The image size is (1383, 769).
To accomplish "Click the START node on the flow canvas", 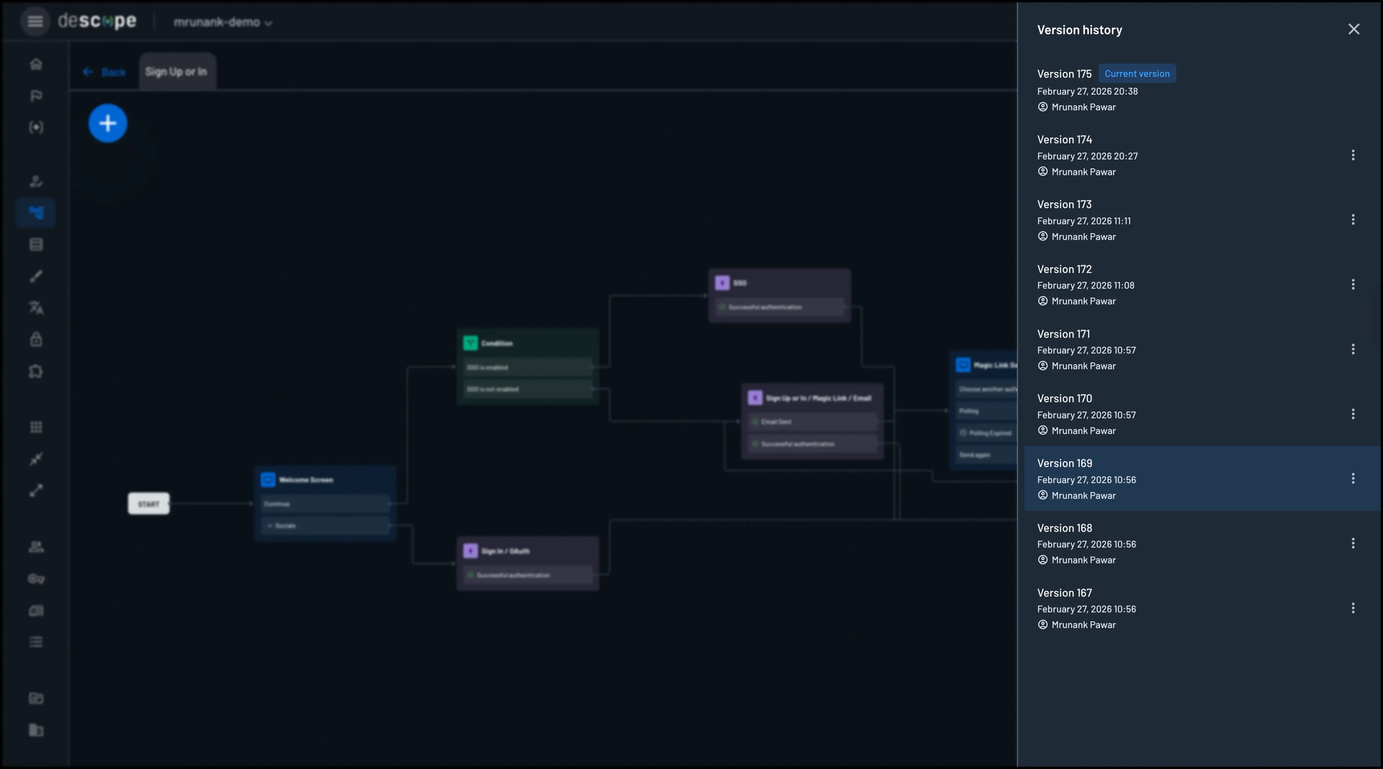I will [148, 503].
